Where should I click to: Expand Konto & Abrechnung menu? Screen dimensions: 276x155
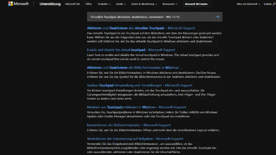pyautogui.click(x=145, y=4)
